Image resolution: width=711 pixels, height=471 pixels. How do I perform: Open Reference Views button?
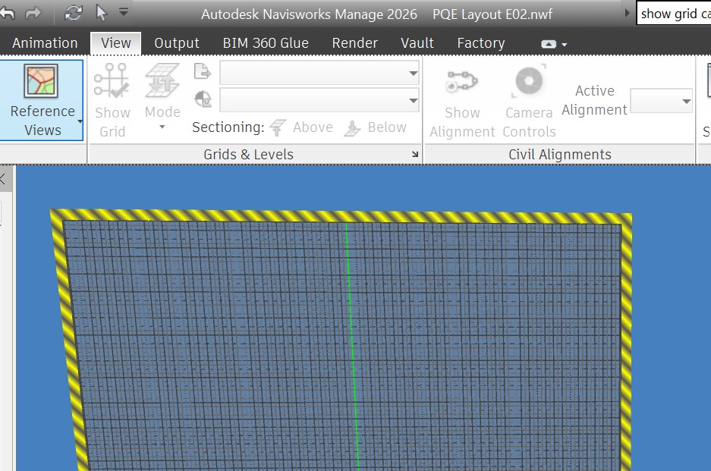click(x=42, y=100)
